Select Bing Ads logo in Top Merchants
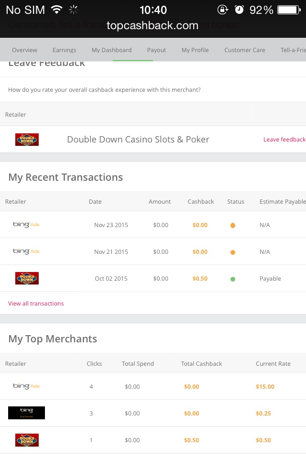The height and width of the screenshot is (459, 306). point(26,386)
